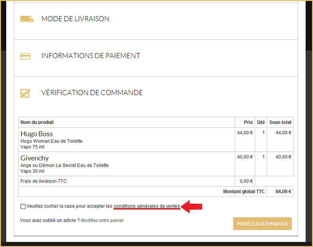Click the Givenchy 40,00 € price cell
The height and width of the screenshot is (247, 313).
(x=245, y=164)
